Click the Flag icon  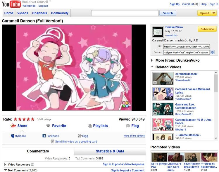point(128,126)
